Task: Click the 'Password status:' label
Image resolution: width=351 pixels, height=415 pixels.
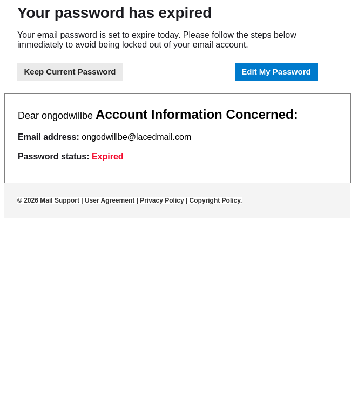Action: click(53, 157)
